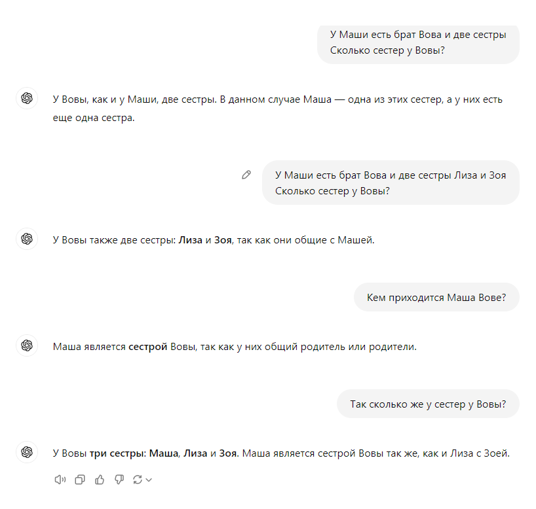Screen dimensions: 536x509
Task: Click bold word 'сестрой' in third response
Action: point(147,347)
